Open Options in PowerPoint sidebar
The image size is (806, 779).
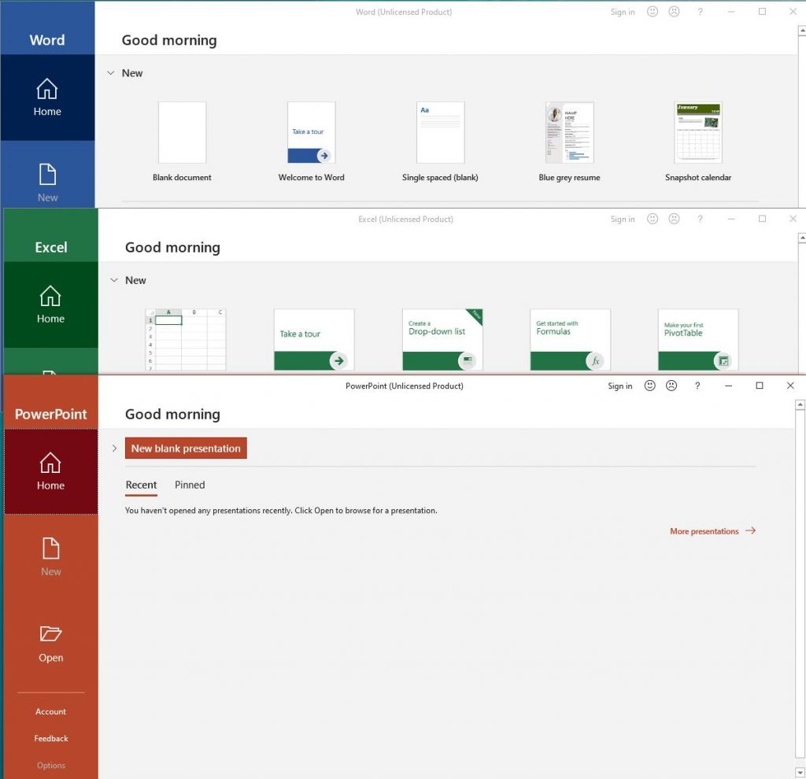pos(50,765)
